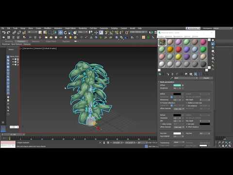The width and height of the screenshot is (233, 175).
Task: Open the Graph Editors menu
Action: [70, 28]
